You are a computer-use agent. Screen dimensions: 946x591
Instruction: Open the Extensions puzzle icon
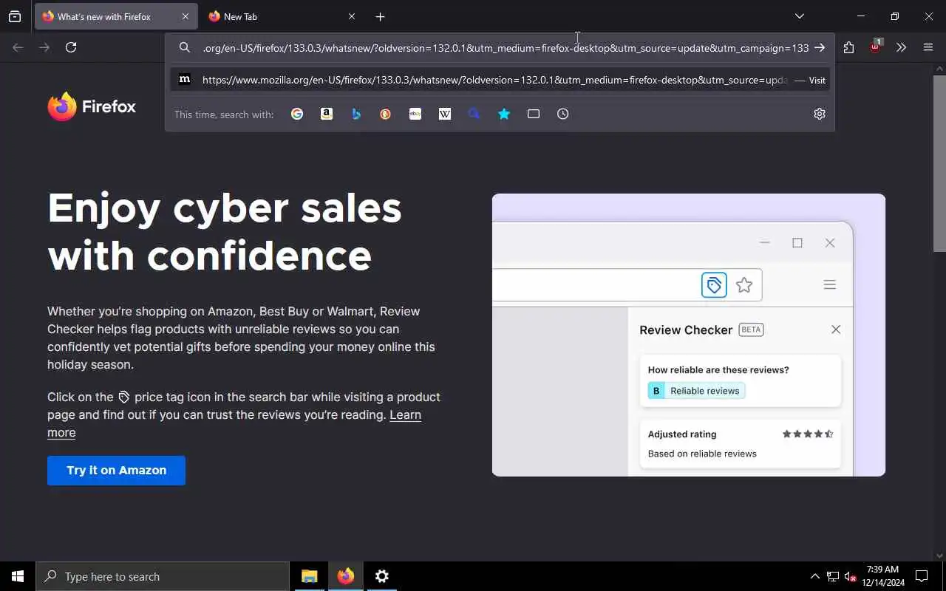[848, 48]
